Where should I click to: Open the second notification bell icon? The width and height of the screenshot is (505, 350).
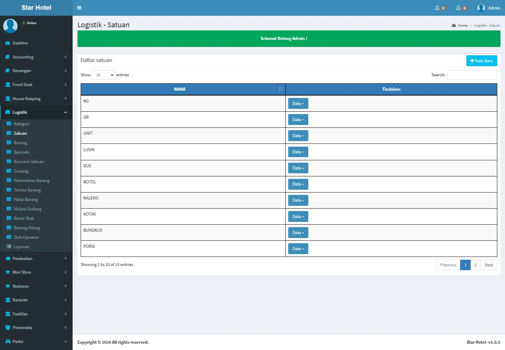click(x=458, y=8)
